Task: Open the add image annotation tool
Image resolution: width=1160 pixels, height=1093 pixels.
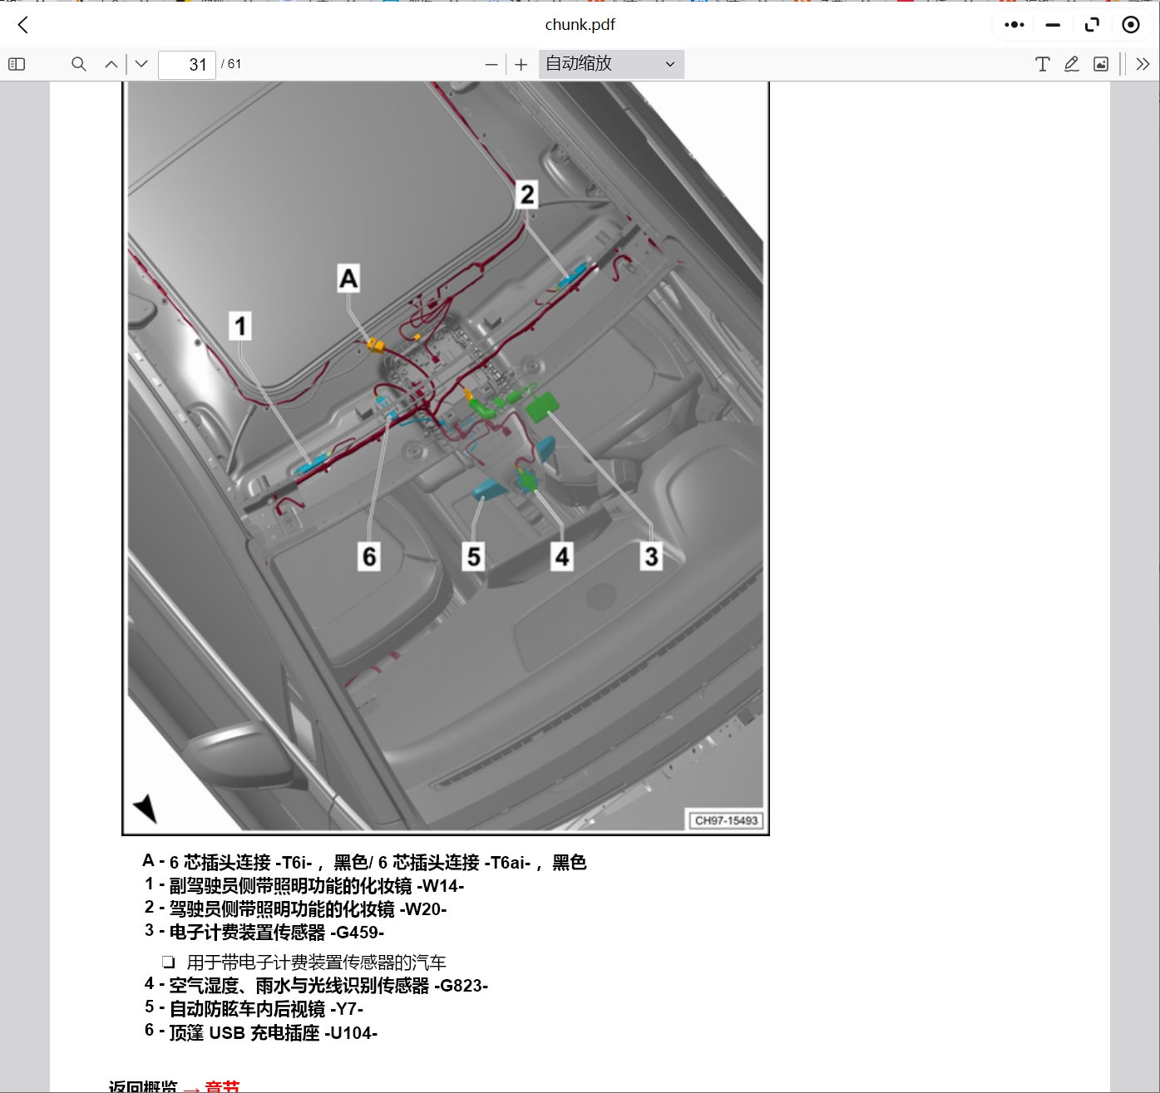Action: 1100,64
